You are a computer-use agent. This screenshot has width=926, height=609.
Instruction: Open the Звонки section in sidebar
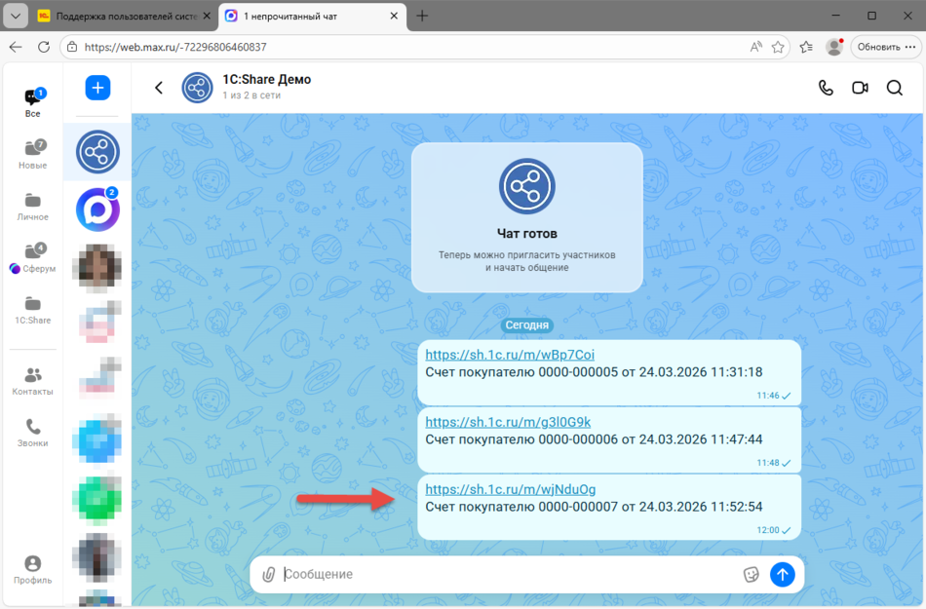pyautogui.click(x=33, y=433)
